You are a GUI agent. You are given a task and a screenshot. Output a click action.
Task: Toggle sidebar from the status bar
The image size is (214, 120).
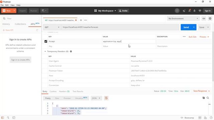tap(2, 118)
